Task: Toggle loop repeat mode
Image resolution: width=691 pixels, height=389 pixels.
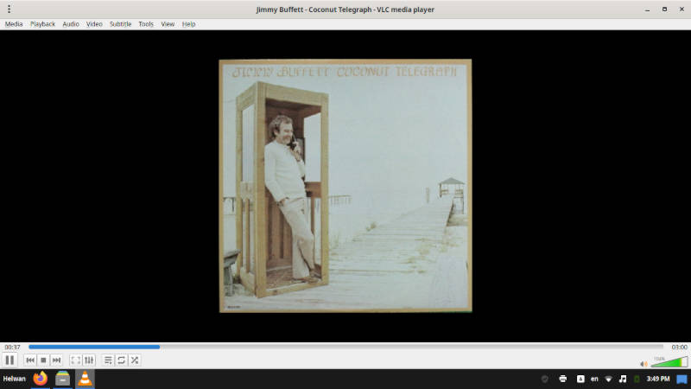Action: (x=121, y=360)
